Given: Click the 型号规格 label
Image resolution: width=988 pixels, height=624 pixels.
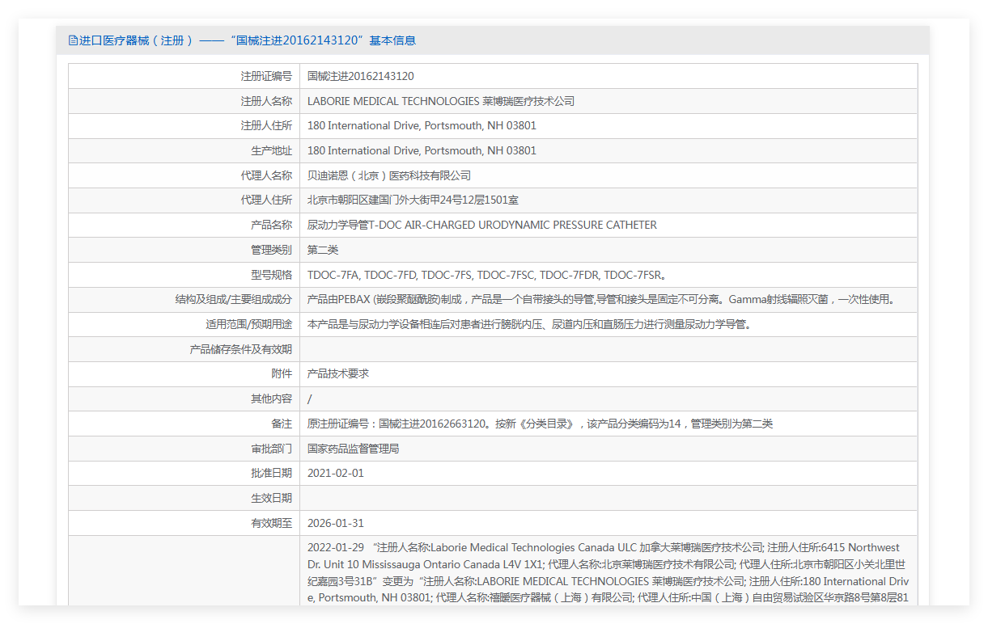Looking at the screenshot, I should tap(271, 275).
